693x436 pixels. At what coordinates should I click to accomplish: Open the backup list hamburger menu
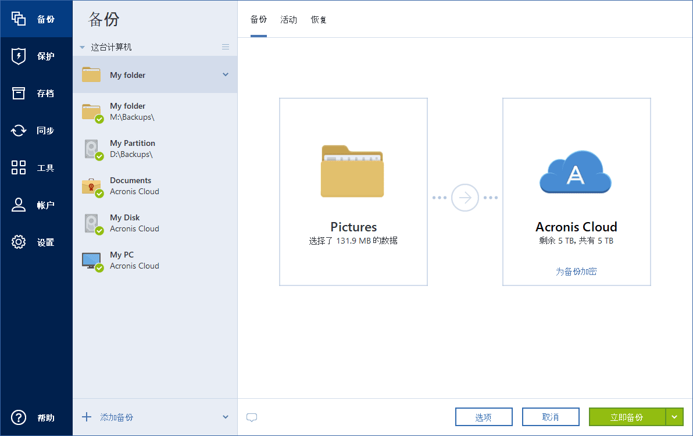(226, 47)
